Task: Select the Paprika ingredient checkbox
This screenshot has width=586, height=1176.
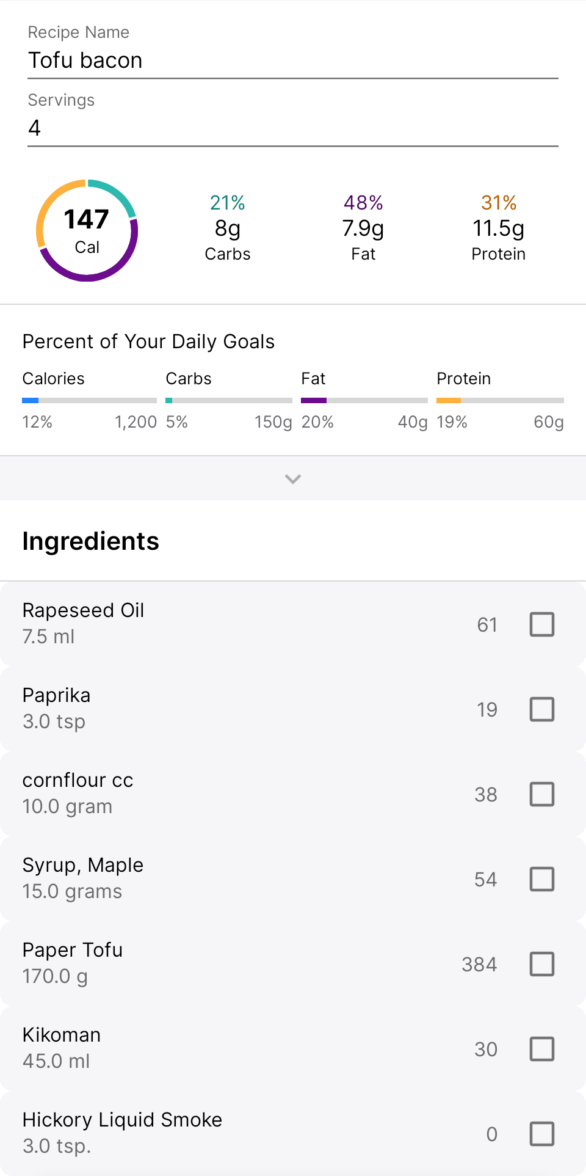Action: (541, 709)
